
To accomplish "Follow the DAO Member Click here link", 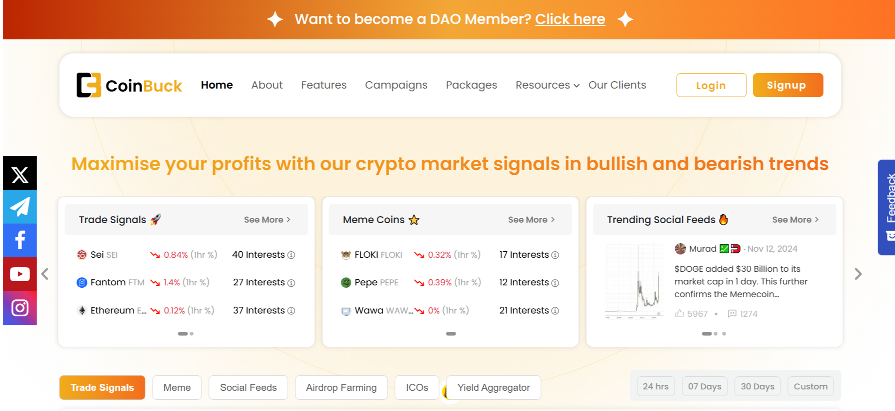I will click(570, 19).
